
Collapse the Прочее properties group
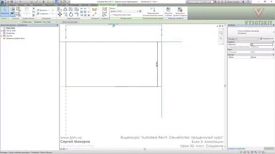tap(273, 55)
